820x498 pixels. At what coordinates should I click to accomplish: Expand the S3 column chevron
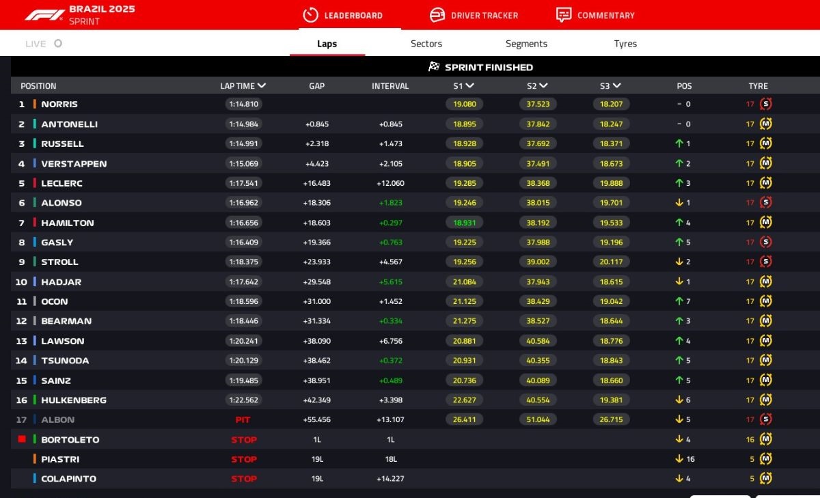(x=617, y=86)
